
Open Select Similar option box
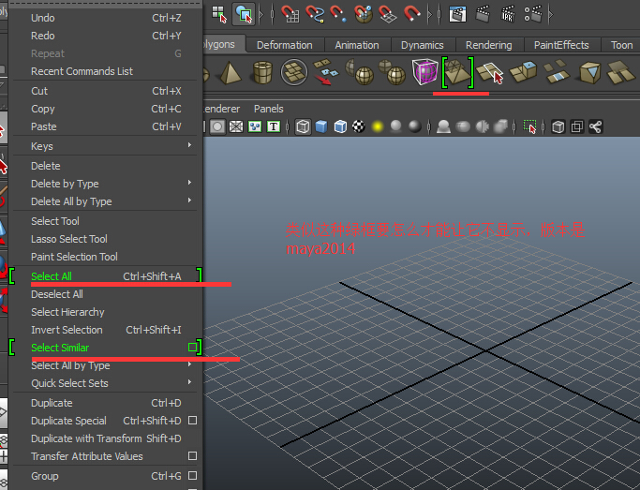[x=192, y=348]
